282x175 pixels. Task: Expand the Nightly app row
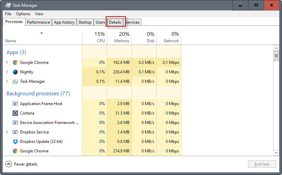tap(7, 72)
